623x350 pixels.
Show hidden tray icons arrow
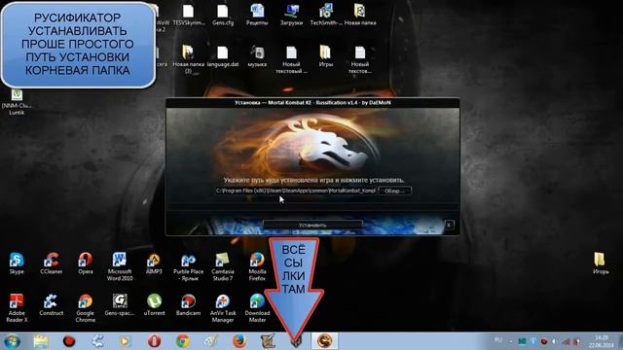pos(511,341)
